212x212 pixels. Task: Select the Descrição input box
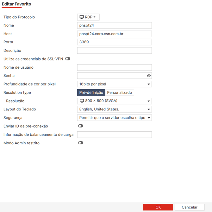pos(114,51)
